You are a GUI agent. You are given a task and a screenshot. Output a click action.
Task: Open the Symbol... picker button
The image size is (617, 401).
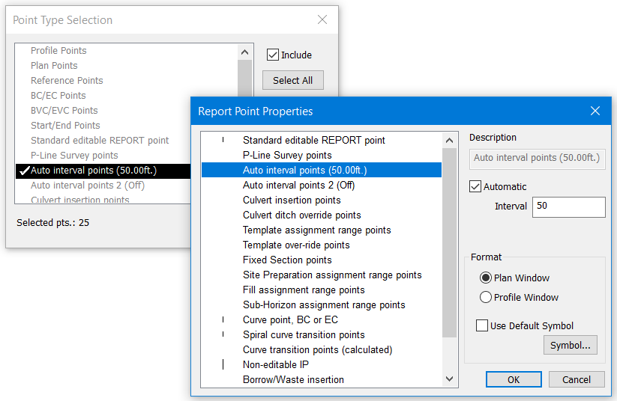coord(570,345)
